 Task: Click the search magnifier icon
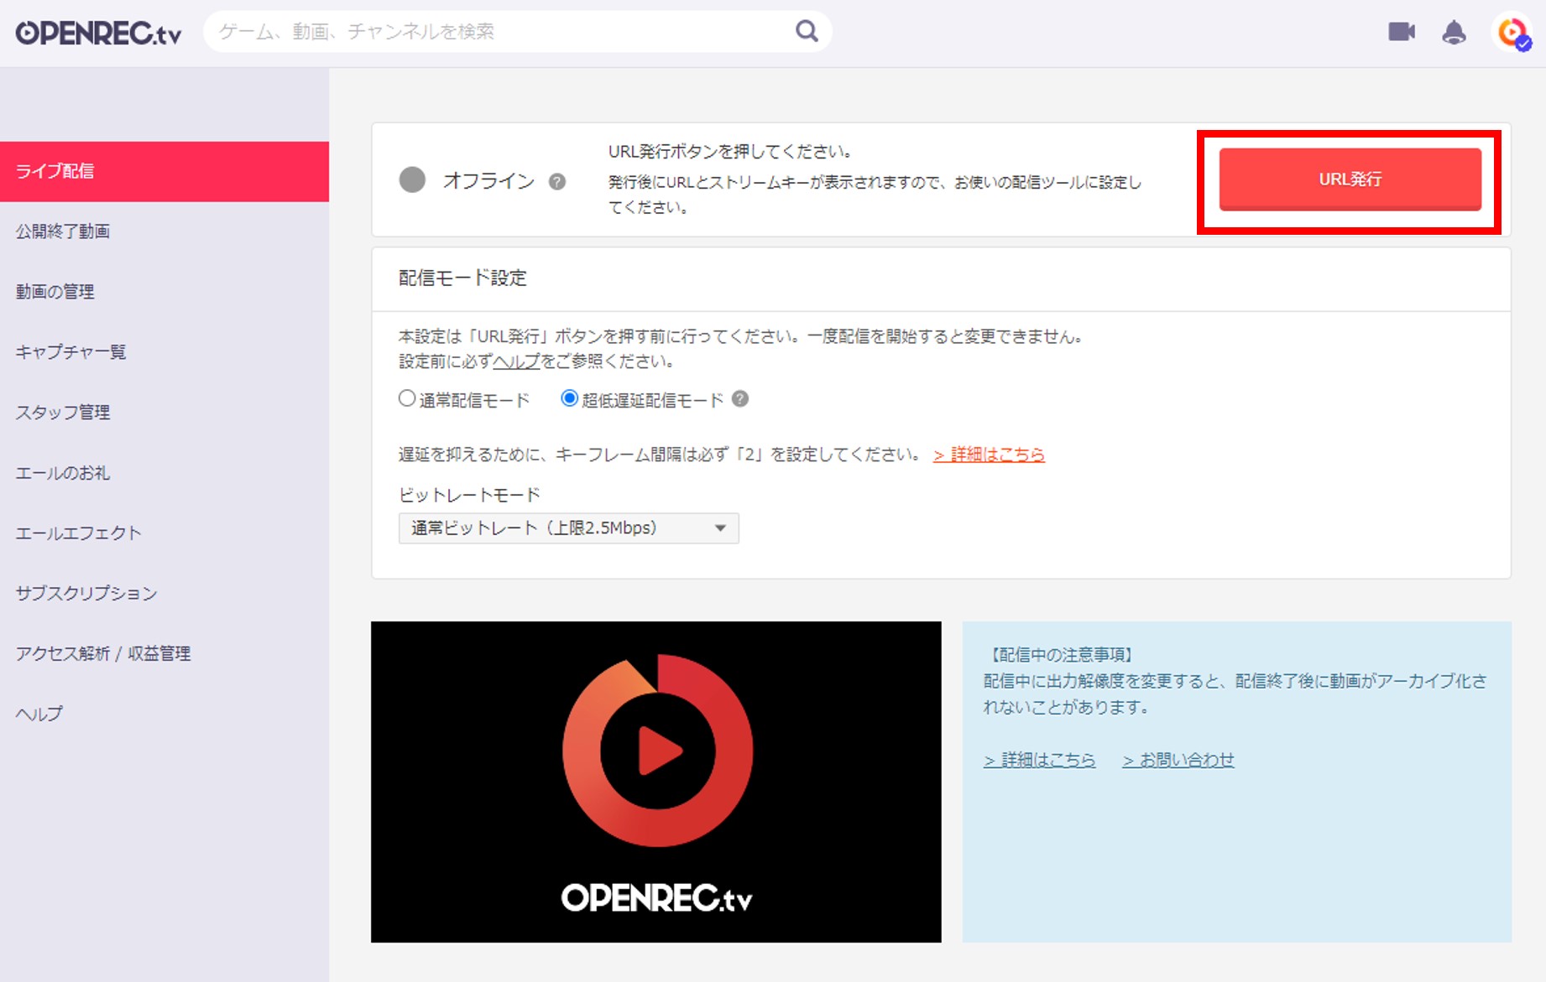pos(805,30)
